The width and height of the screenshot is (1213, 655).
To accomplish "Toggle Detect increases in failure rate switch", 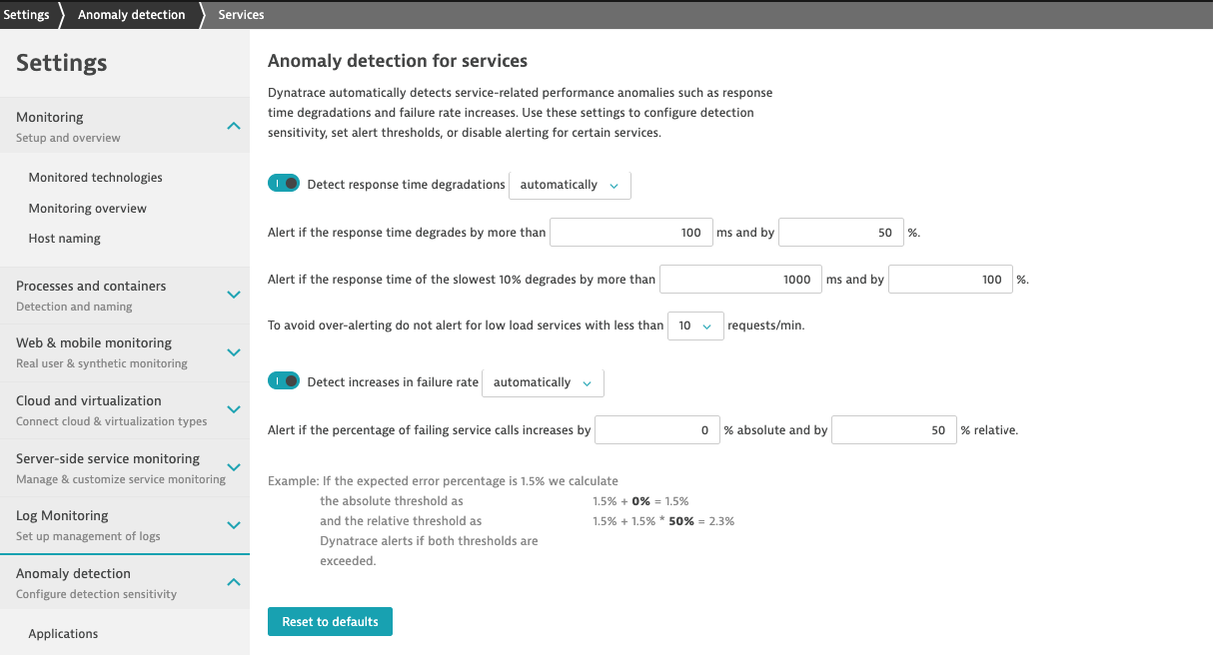I will pos(284,381).
